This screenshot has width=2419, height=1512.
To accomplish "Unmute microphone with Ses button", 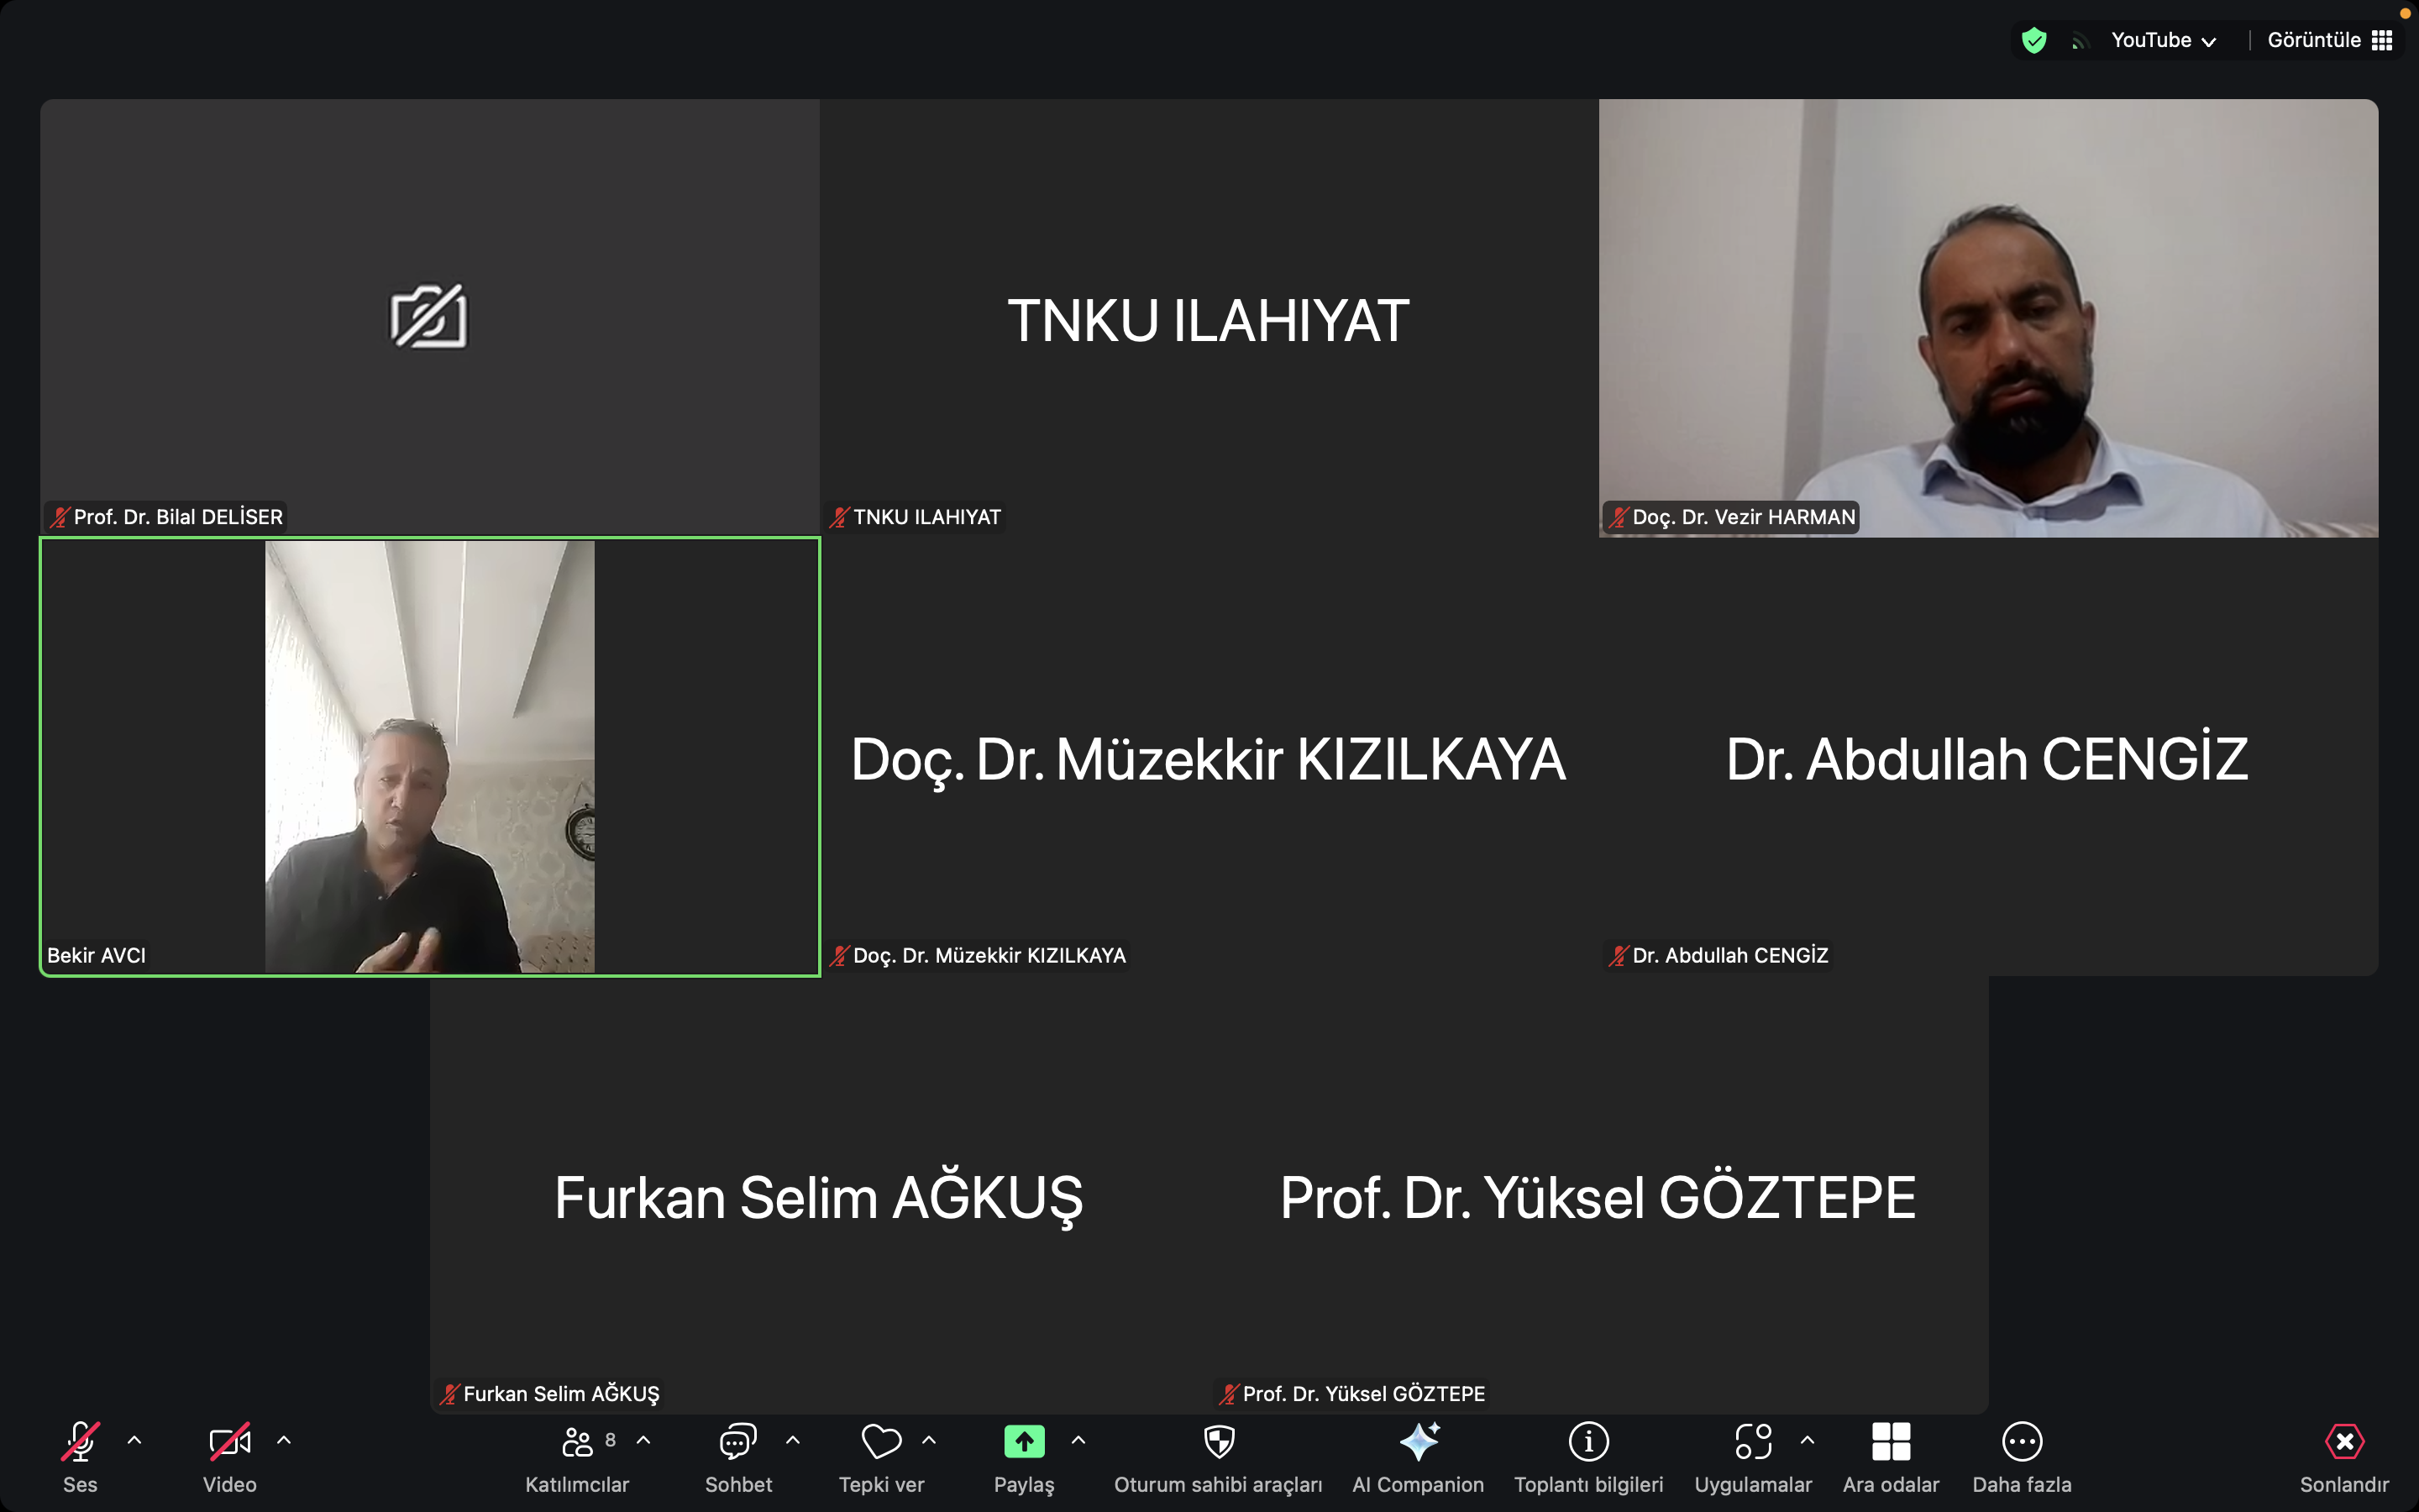I will pyautogui.click(x=80, y=1442).
